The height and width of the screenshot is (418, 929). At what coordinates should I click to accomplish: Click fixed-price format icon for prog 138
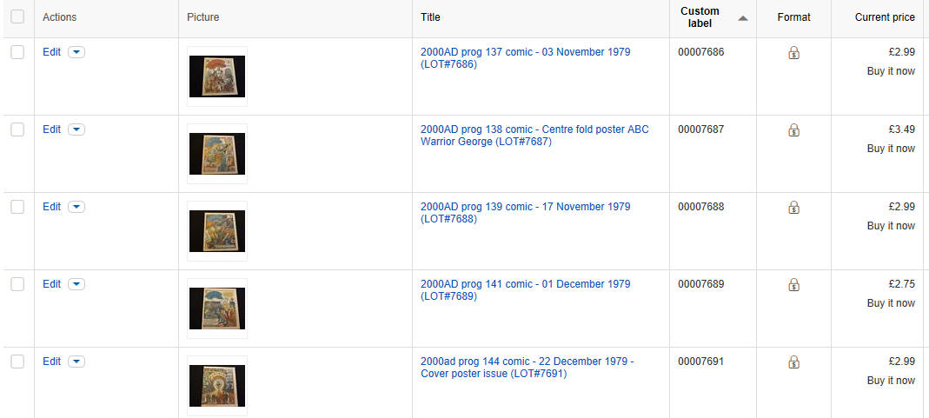click(794, 129)
